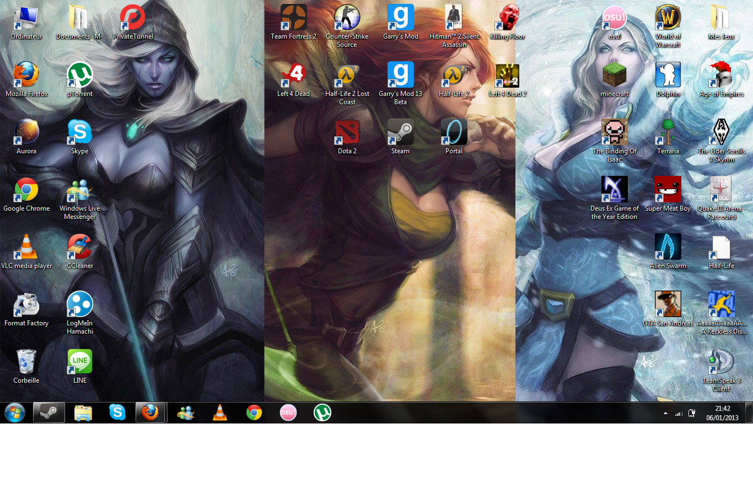The height and width of the screenshot is (488, 753).
Task: Launch Mozilla Firefox desktop shortcut
Action: pos(26,81)
